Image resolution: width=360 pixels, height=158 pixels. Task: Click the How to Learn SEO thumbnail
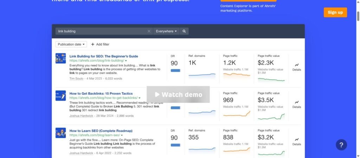[x=60, y=133]
